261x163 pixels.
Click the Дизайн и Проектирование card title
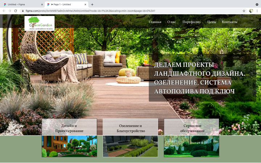(69, 128)
